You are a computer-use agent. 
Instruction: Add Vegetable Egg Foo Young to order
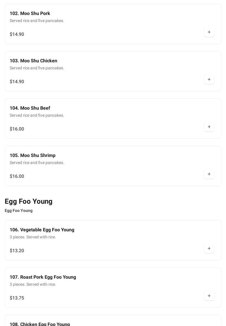tap(209, 248)
